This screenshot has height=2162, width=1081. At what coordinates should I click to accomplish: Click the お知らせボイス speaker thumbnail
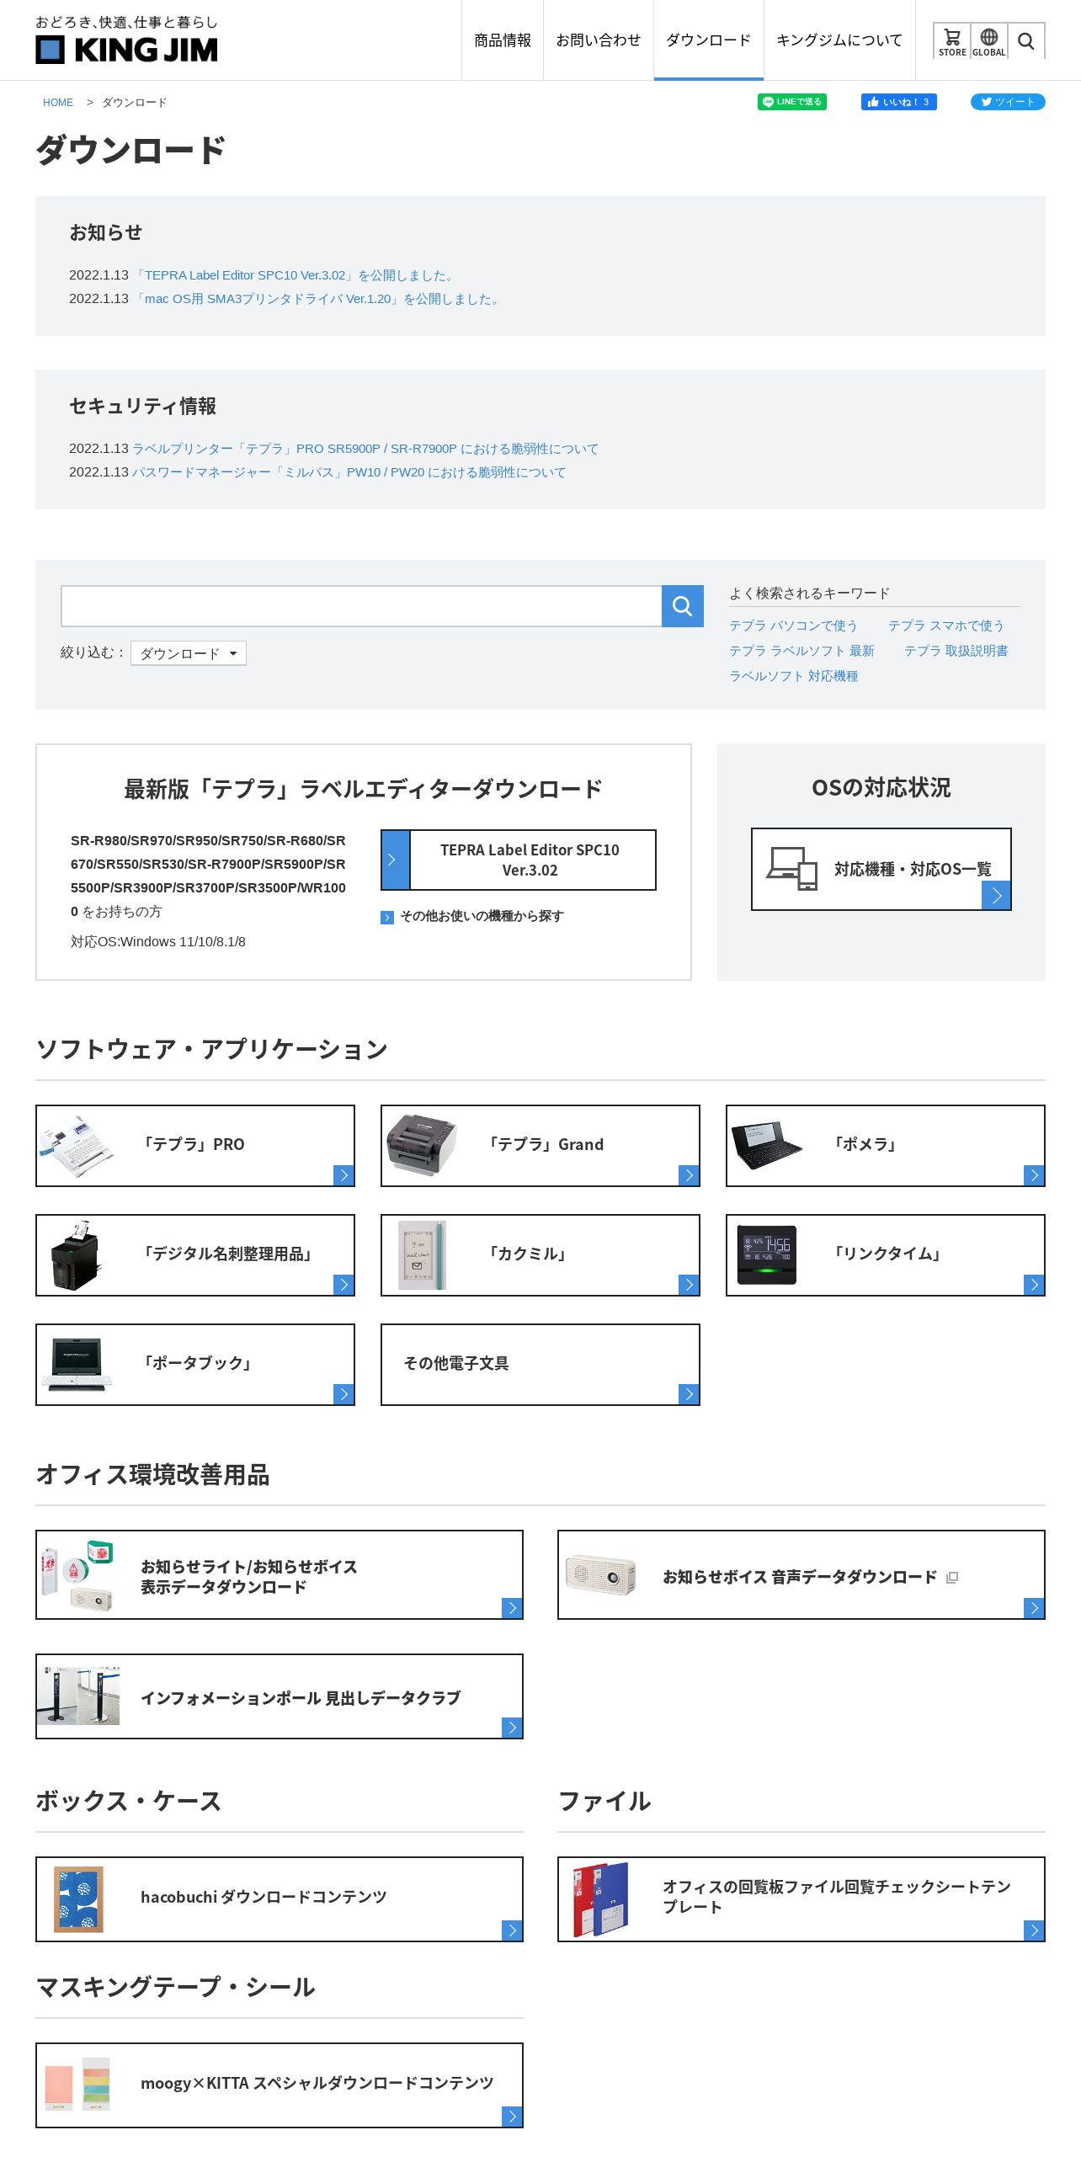600,1575
